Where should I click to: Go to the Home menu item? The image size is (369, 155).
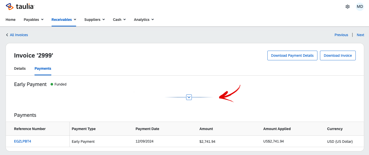[10, 20]
